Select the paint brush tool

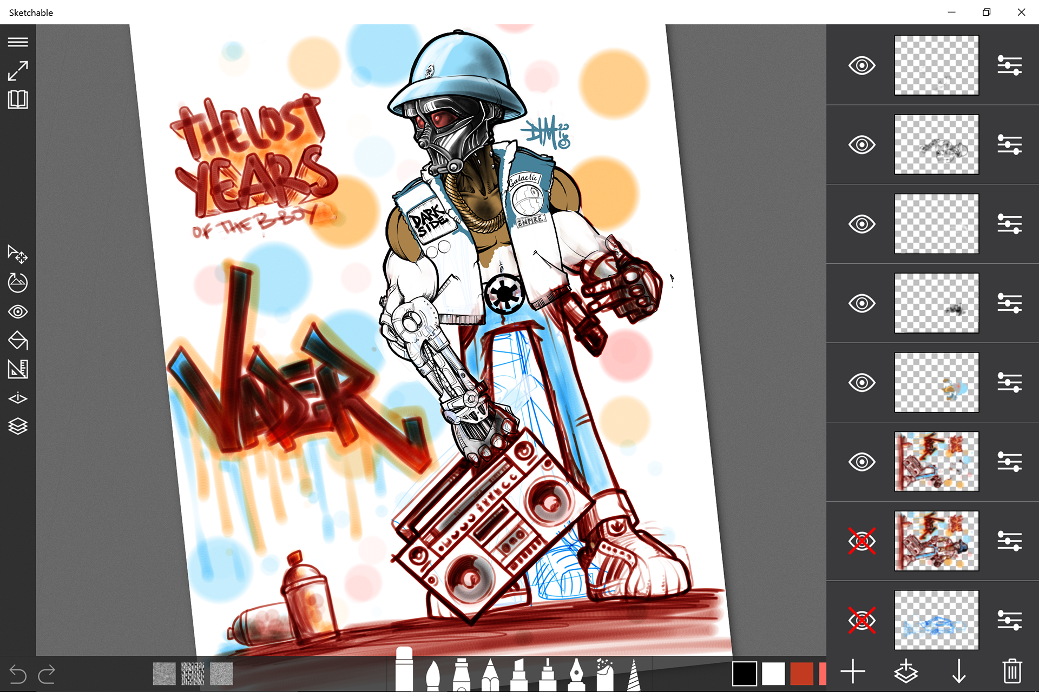coord(548,674)
